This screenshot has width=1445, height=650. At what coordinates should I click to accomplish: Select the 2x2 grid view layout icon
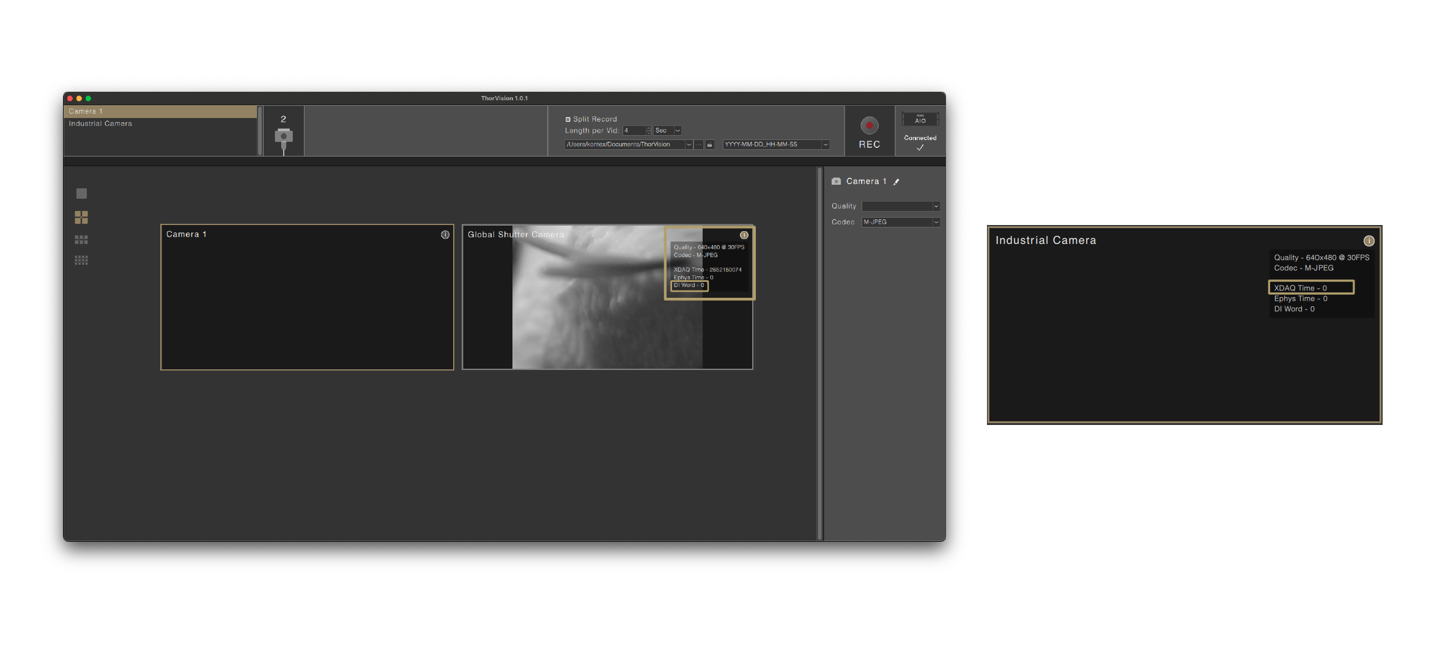[81, 217]
